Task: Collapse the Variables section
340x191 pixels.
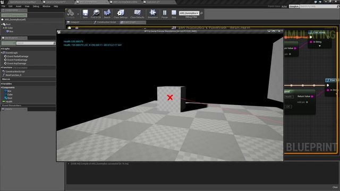Action: point(1,84)
